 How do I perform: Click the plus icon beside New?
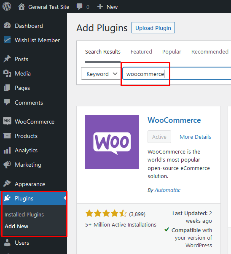100,7
